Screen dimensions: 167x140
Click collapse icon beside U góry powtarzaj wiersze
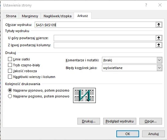point(159,38)
